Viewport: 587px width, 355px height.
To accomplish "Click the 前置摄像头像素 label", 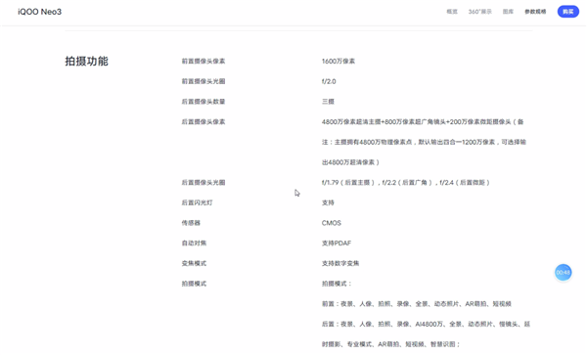I will click(x=203, y=61).
